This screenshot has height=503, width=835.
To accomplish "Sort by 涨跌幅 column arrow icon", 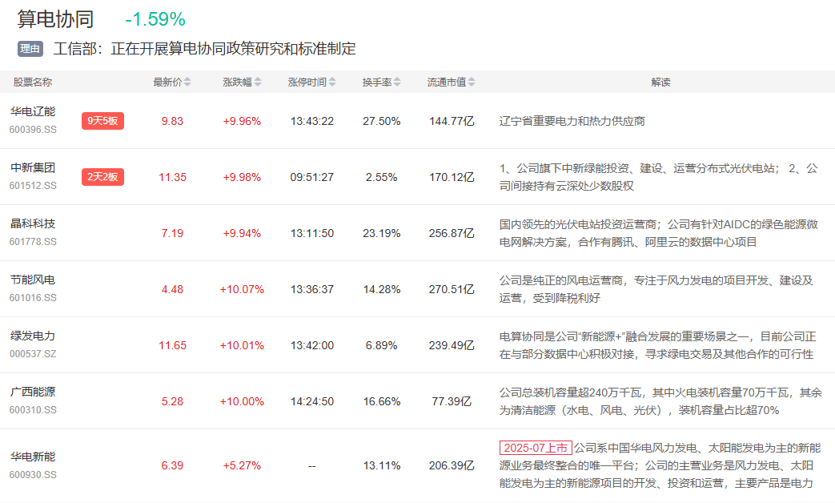I will [x=258, y=82].
